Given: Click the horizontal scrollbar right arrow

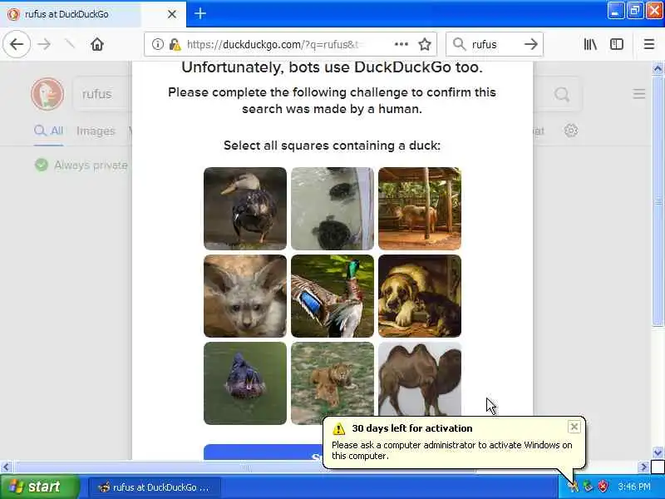Looking at the screenshot, I should pos(643,467).
